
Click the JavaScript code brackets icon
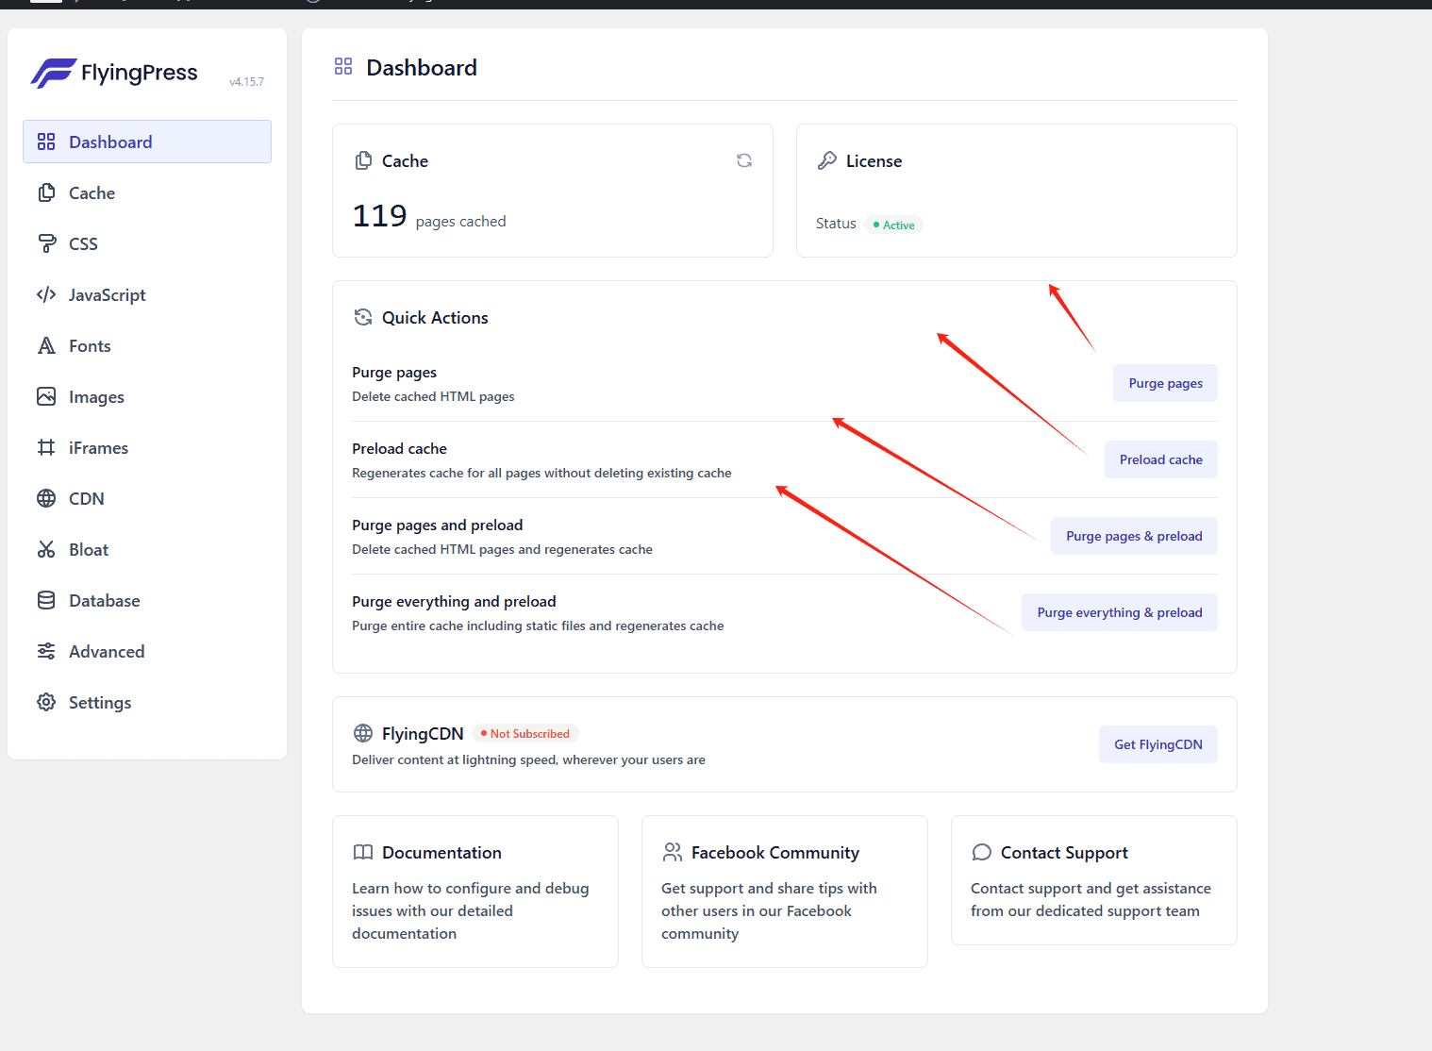point(46,294)
